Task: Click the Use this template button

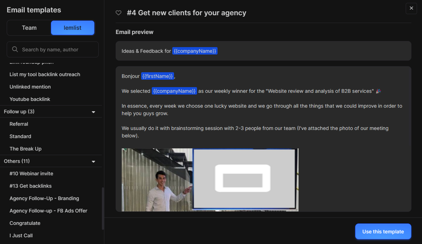Action: click(383, 231)
